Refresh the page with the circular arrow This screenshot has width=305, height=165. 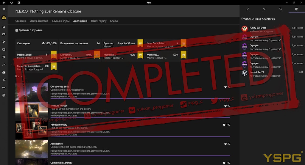pos(12,2)
